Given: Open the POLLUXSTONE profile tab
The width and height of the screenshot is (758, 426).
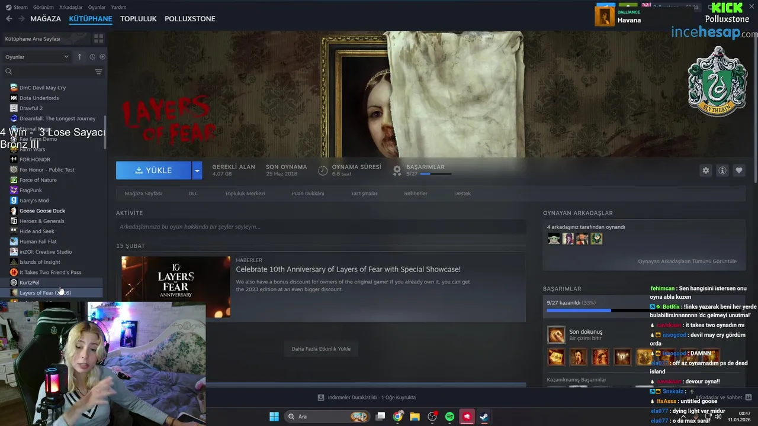Looking at the screenshot, I should pyautogui.click(x=190, y=18).
